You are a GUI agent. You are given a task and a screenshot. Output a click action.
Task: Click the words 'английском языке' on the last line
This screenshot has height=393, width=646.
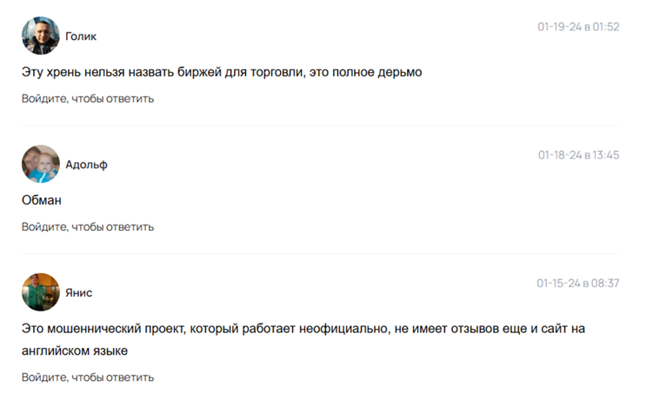click(x=75, y=351)
